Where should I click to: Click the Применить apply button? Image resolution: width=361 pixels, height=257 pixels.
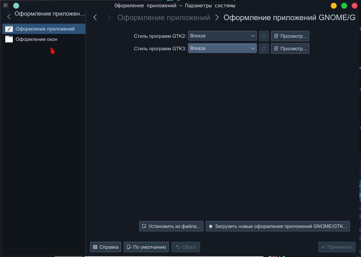coord(337,247)
